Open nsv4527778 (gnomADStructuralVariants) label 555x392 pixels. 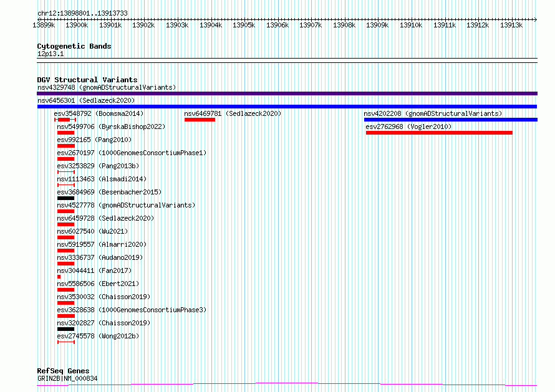[126, 205]
